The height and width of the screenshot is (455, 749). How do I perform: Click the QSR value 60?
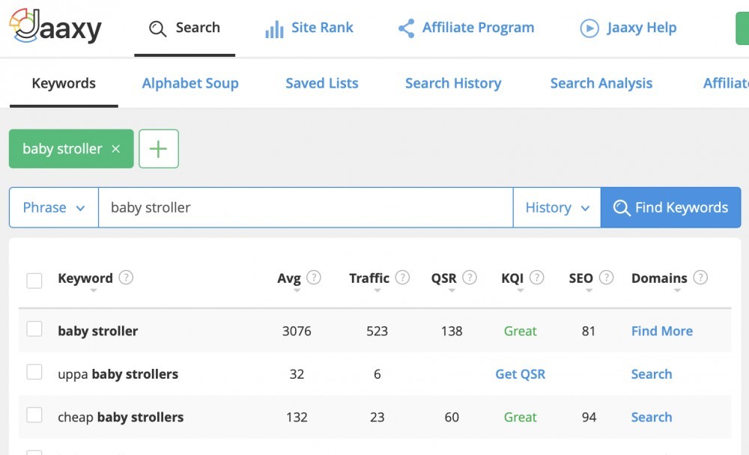coord(452,417)
